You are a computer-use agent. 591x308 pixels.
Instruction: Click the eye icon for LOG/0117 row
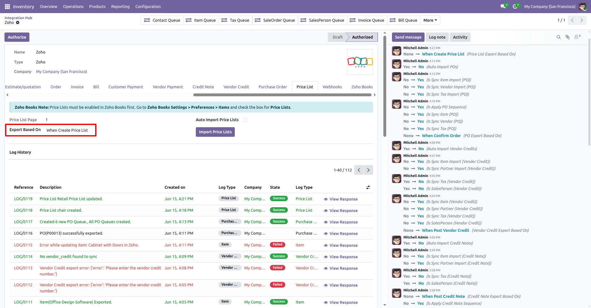coord(326,222)
